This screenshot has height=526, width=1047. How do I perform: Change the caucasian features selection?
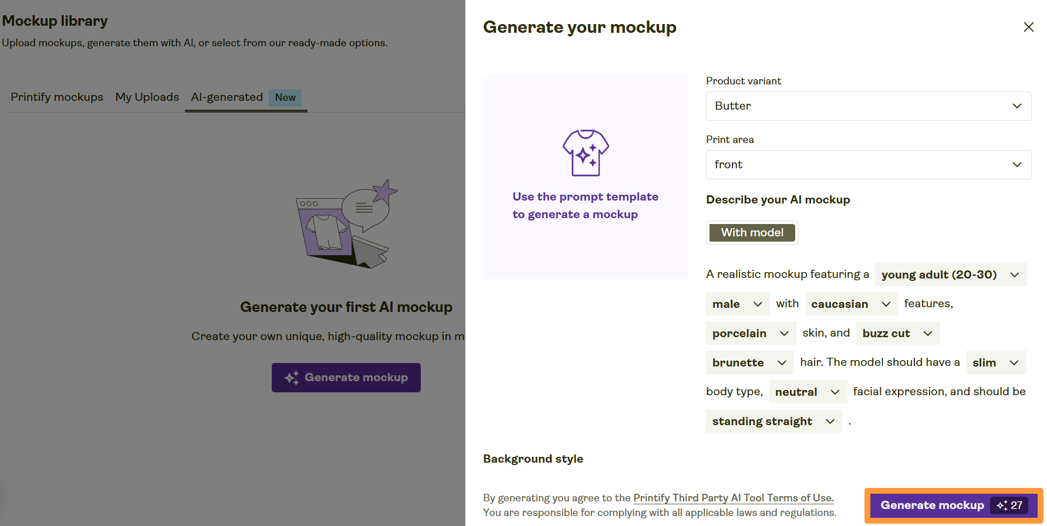[851, 304]
